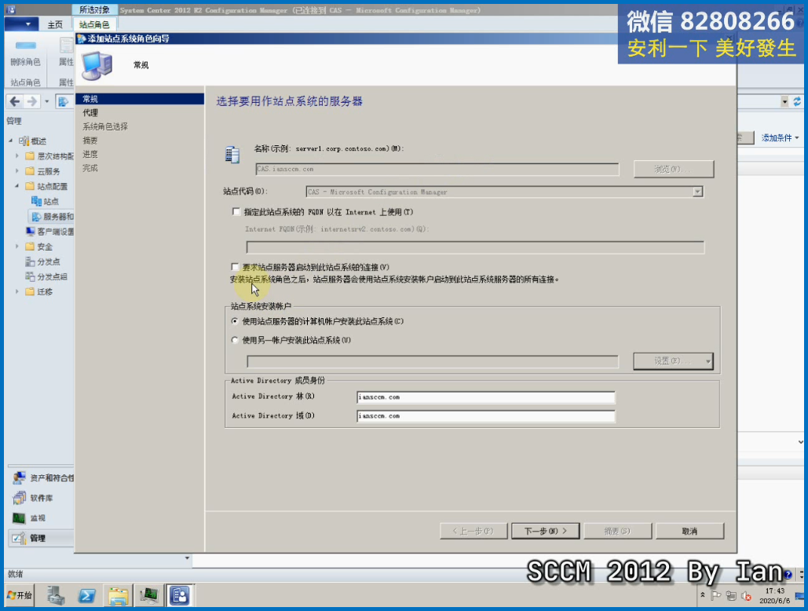The image size is (808, 611).
Task: Go forward with the right arrow button
Action: 32,101
